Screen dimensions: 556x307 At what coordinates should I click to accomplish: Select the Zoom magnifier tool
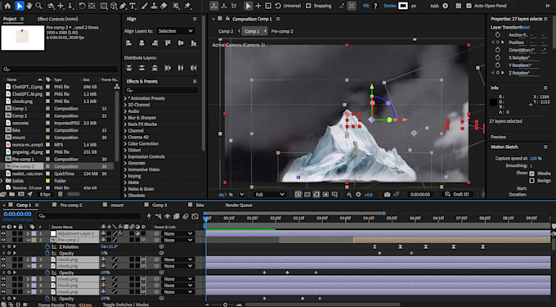[x=38, y=6]
